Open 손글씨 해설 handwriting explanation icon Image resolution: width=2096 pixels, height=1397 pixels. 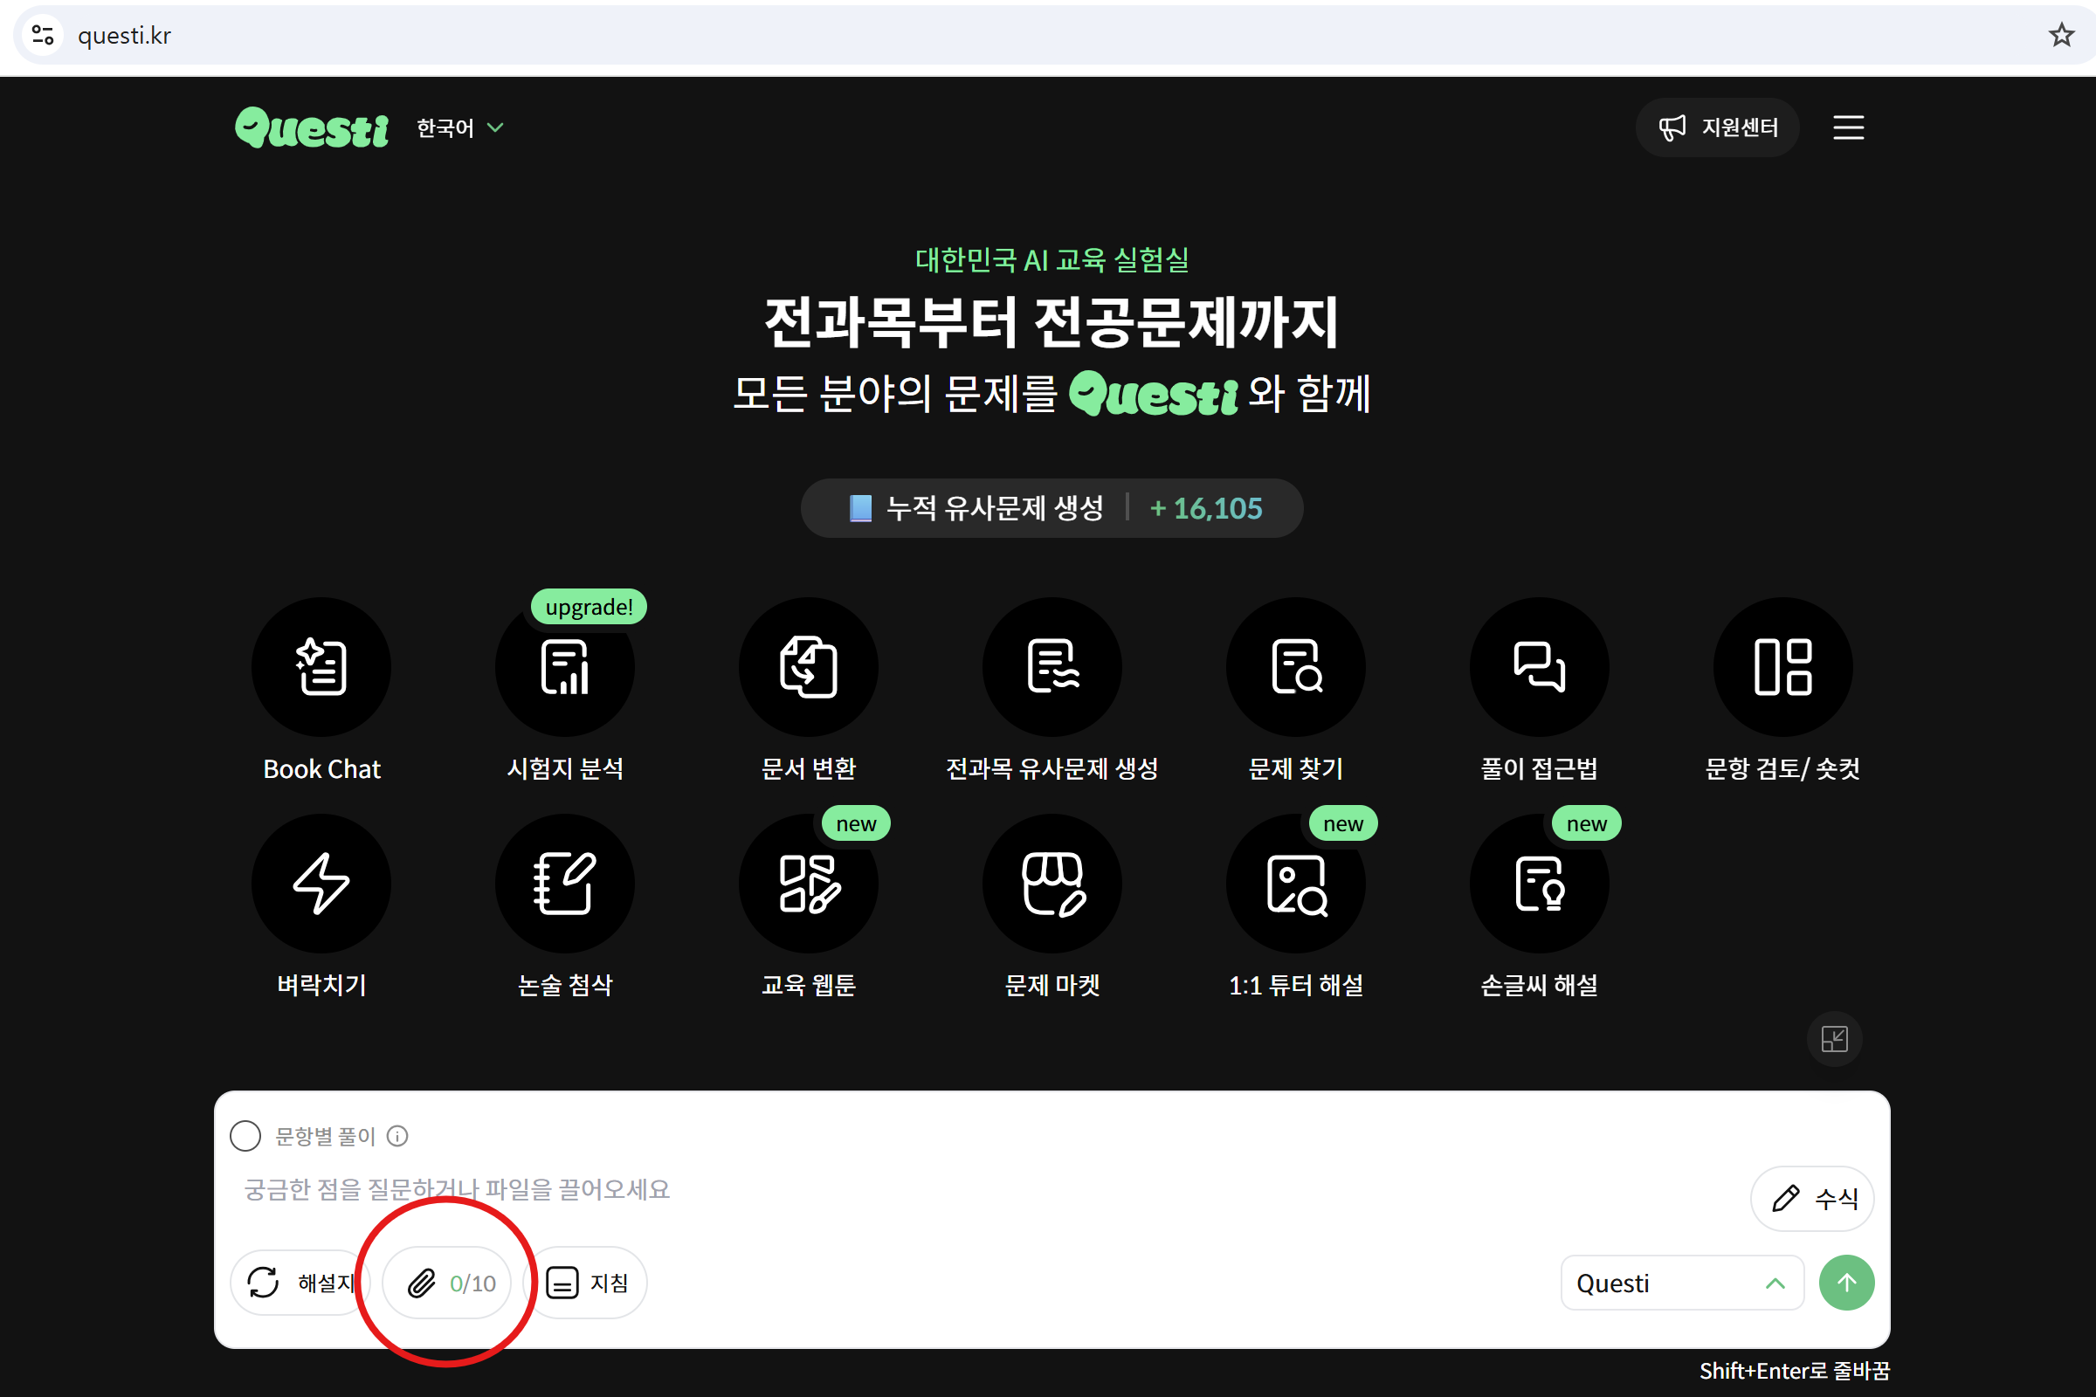tap(1539, 883)
